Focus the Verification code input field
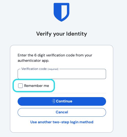 [62, 74]
